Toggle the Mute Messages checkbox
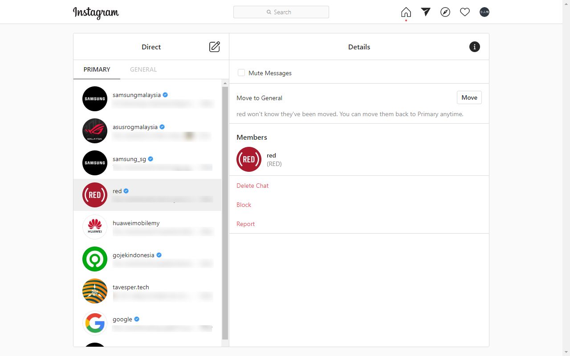 click(x=241, y=73)
